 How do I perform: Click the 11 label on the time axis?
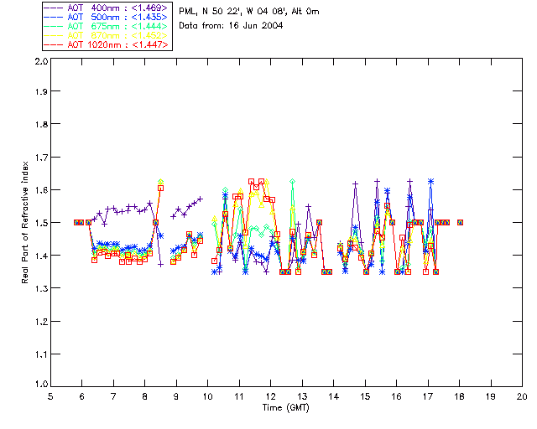(239, 396)
